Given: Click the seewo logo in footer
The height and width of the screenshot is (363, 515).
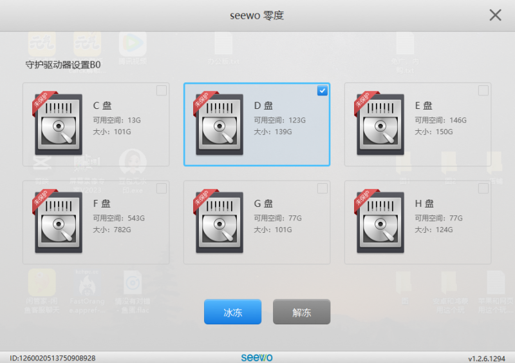Looking at the screenshot, I should point(257,357).
